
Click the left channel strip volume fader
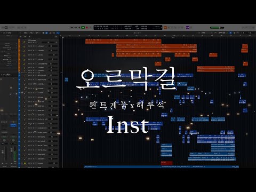pyautogui.click(x=3, y=152)
